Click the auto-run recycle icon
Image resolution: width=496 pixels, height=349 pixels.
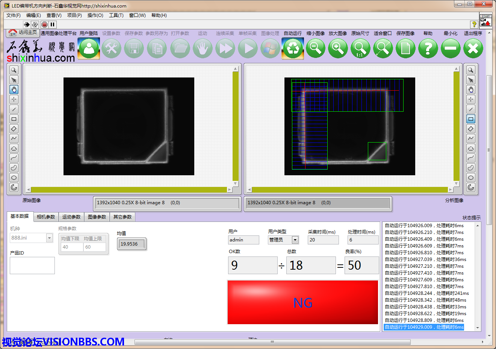coord(293,49)
